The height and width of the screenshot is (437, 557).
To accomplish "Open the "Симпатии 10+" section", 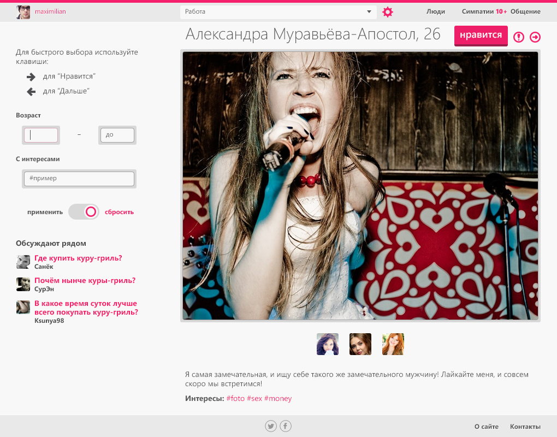I will point(484,11).
